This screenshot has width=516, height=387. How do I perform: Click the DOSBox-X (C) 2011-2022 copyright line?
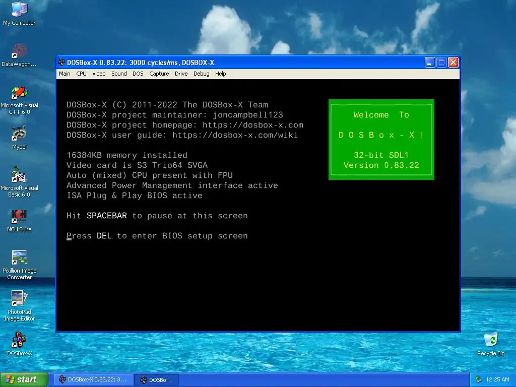(x=167, y=105)
